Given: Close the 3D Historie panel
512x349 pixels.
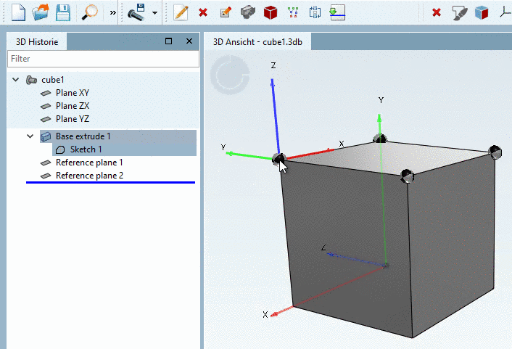Looking at the screenshot, I should click(x=189, y=41).
